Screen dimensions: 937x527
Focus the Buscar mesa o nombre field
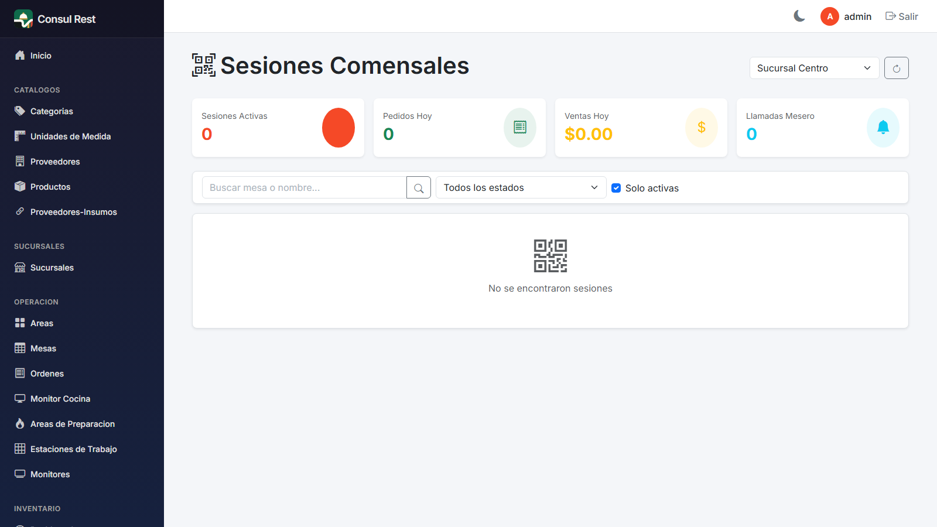pos(304,187)
